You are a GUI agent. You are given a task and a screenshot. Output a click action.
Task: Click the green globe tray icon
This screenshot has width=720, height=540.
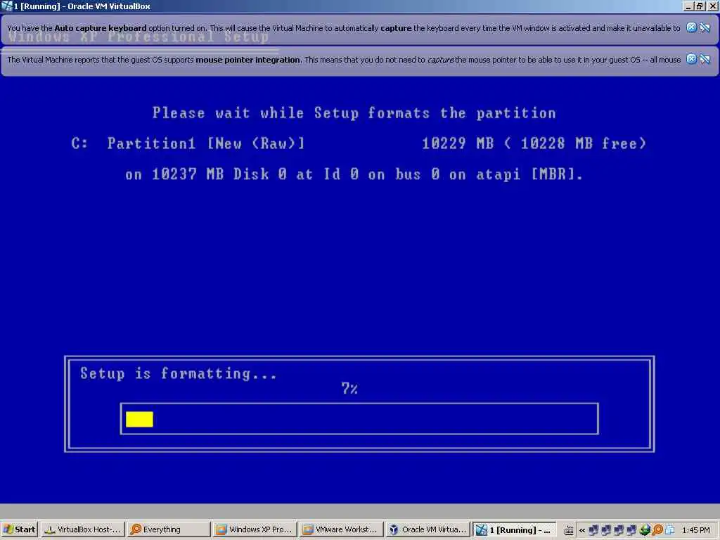[645, 530]
